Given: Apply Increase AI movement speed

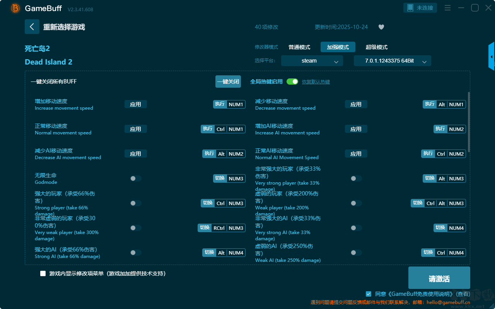Looking at the screenshot, I should pyautogui.click(x=356, y=129).
